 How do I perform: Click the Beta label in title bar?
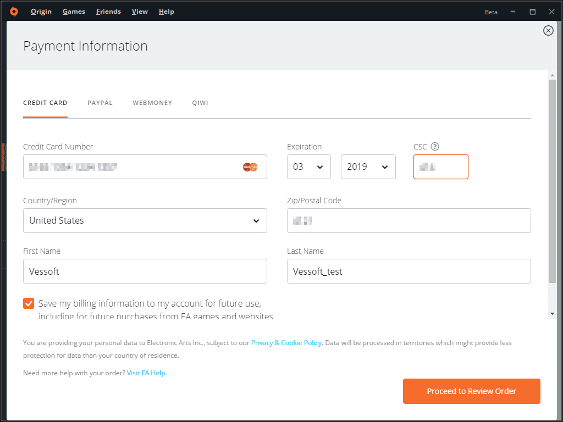pos(491,12)
